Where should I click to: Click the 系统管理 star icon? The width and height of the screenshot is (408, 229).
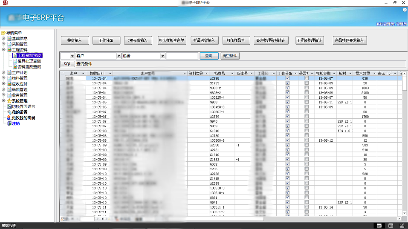click(9, 101)
